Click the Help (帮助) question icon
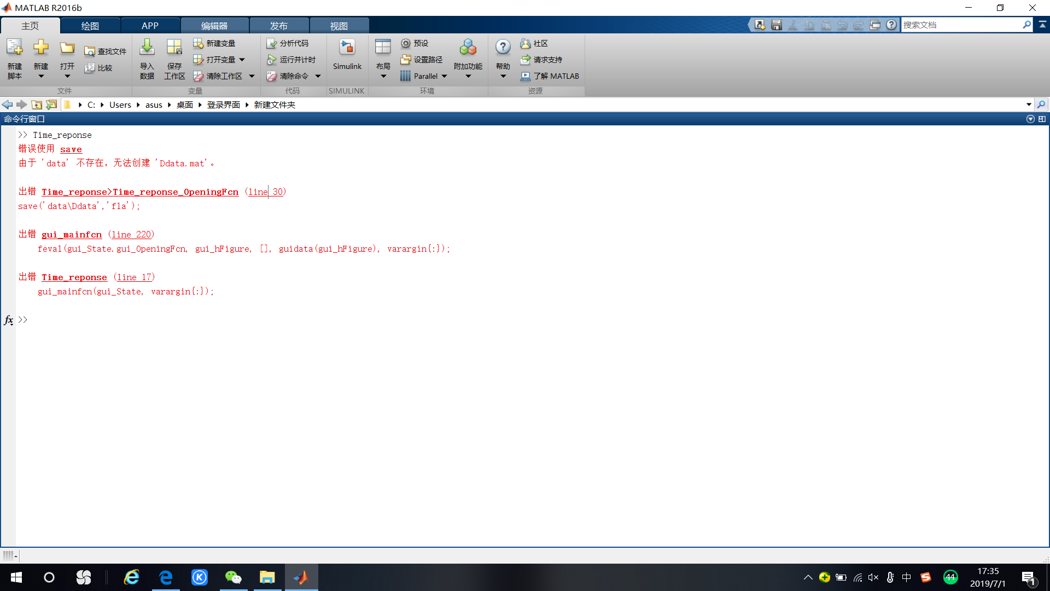The image size is (1050, 591). 503,48
